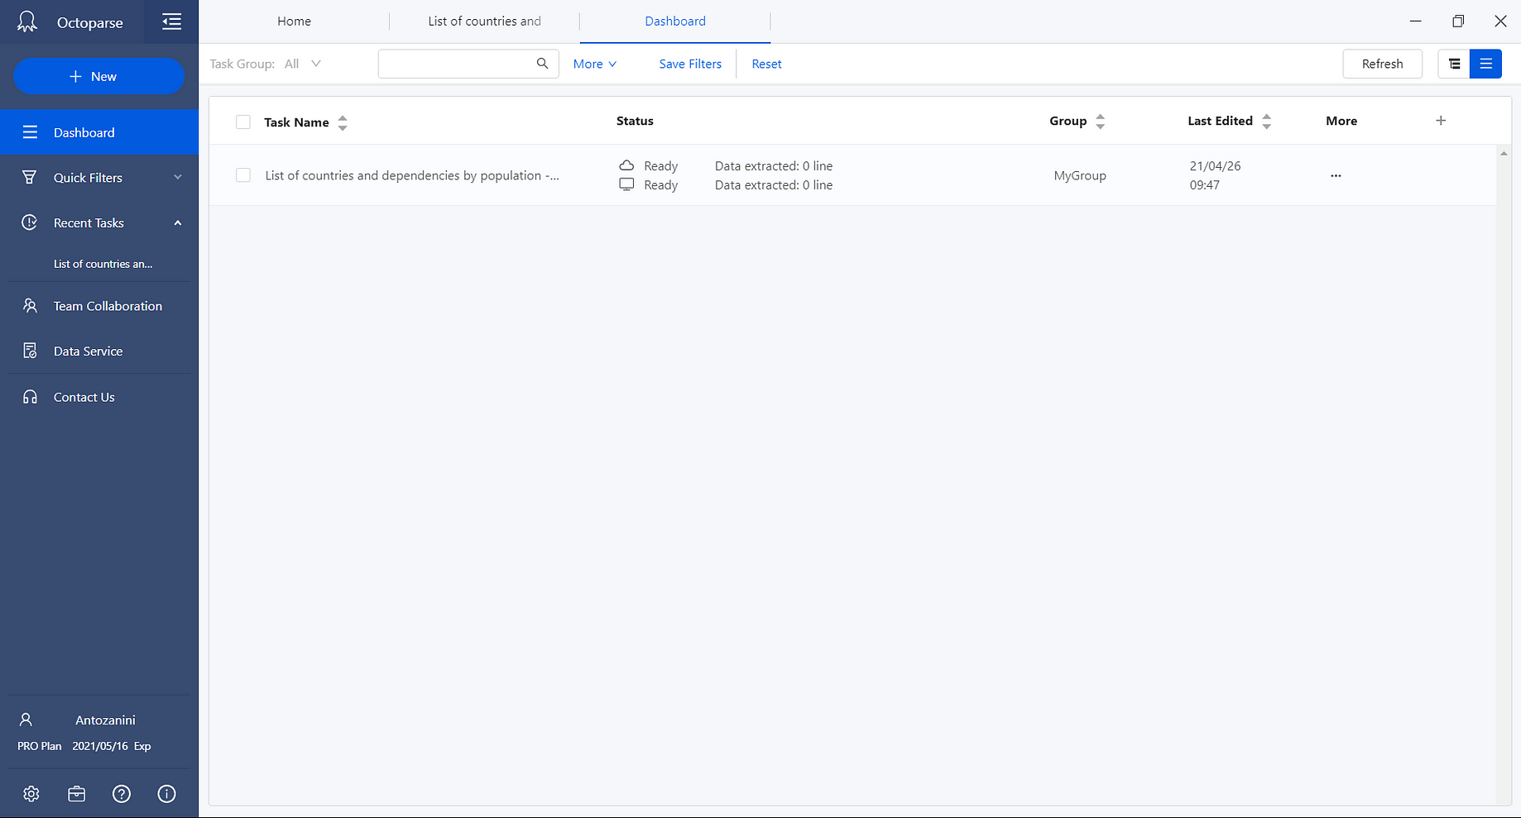Click the cloud extraction status icon
The height and width of the screenshot is (818, 1521).
627,165
